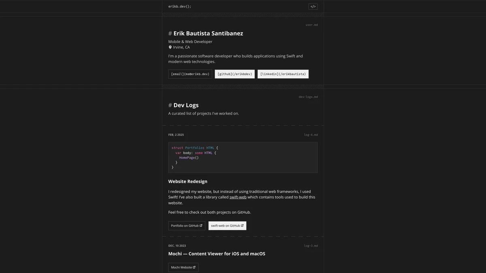Click the external-link icon on Mochi Website

tap(194, 267)
